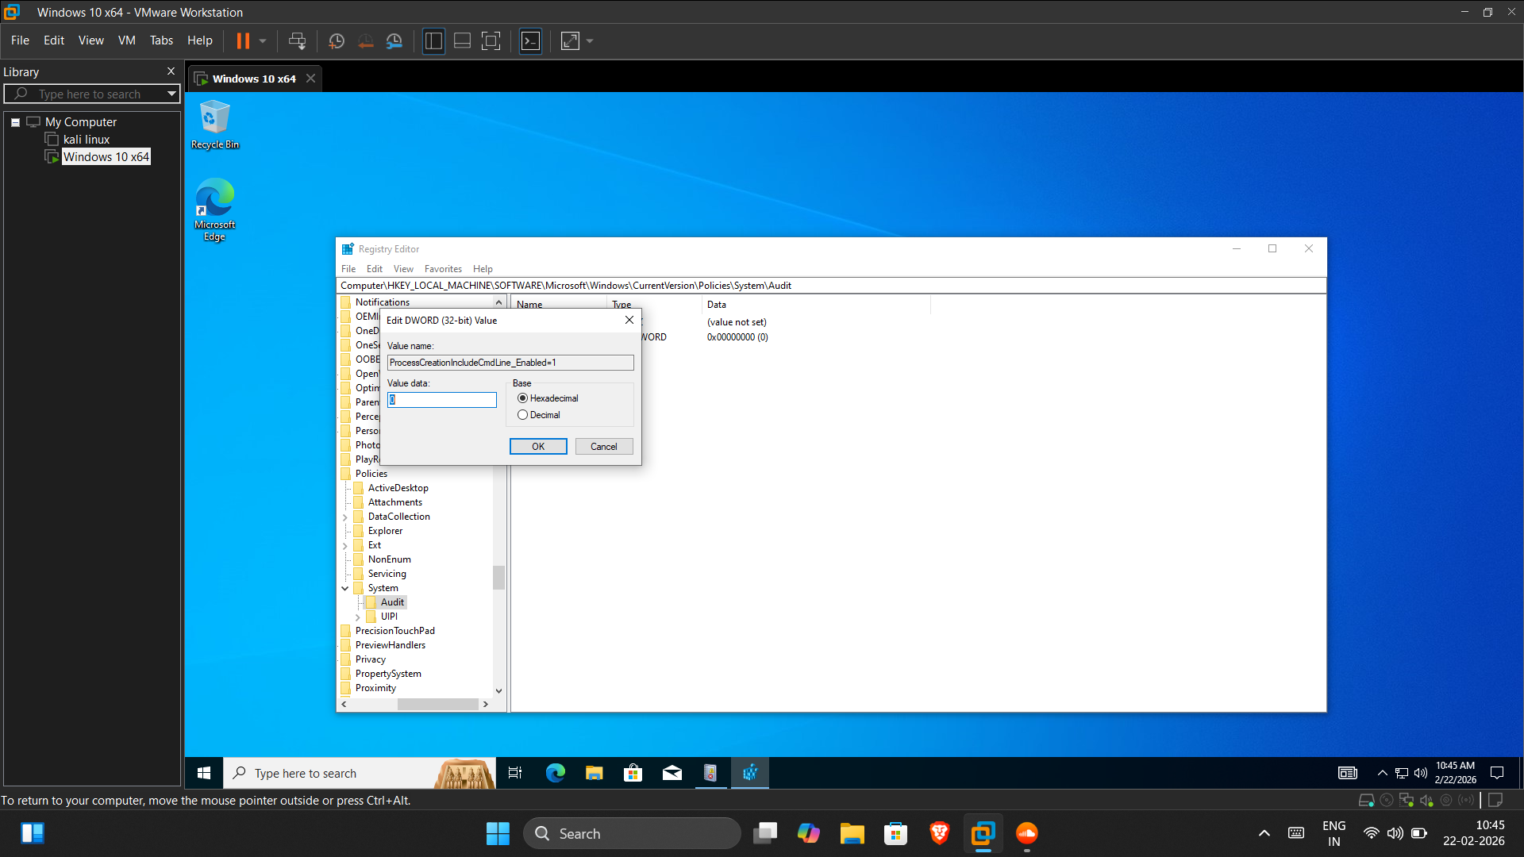
Task: Expand the Ext registry key
Action: point(345,546)
